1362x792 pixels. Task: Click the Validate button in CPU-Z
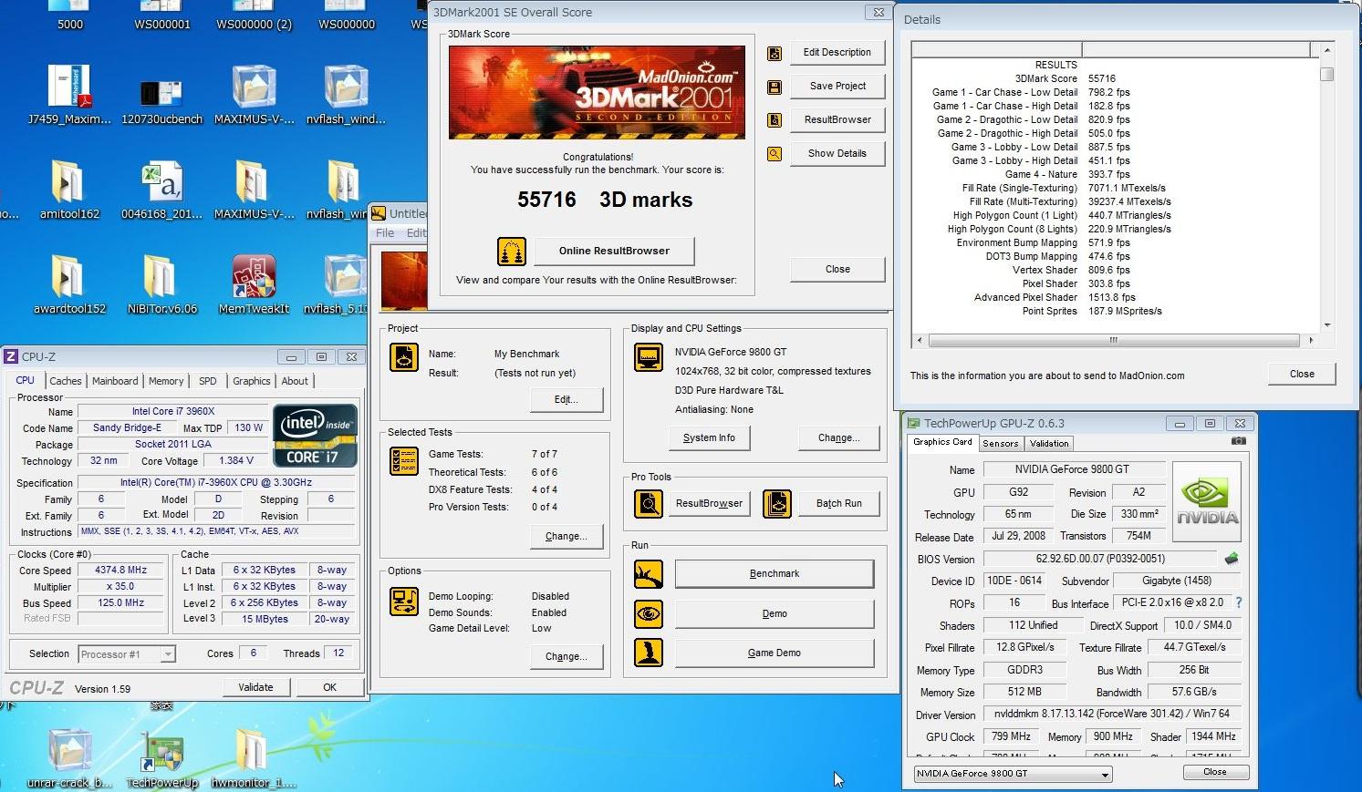(255, 687)
